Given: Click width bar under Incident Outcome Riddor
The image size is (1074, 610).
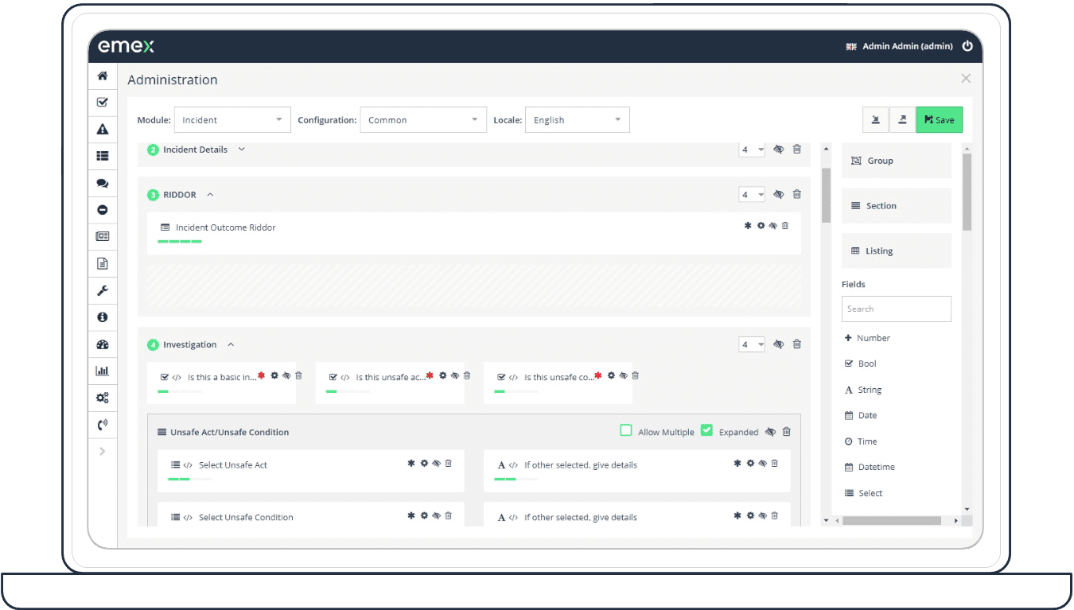Looking at the screenshot, I should point(180,241).
